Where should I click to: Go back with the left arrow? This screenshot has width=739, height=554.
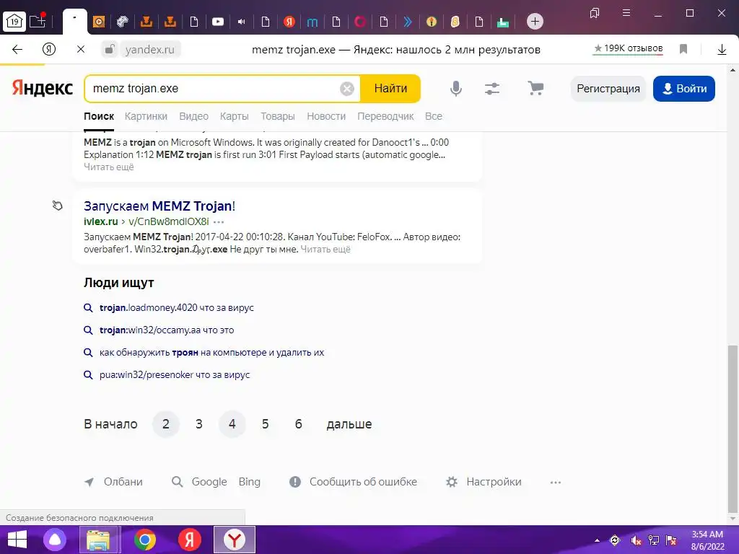[x=17, y=50]
